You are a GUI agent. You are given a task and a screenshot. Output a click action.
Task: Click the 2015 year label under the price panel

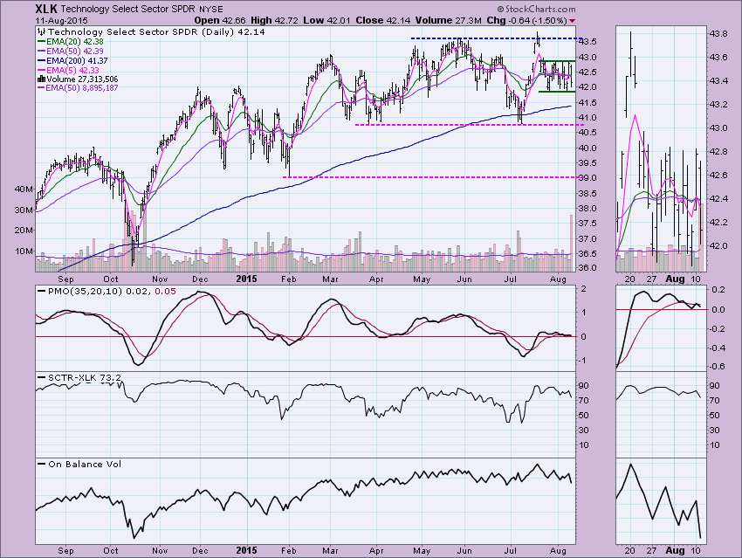coord(246,279)
